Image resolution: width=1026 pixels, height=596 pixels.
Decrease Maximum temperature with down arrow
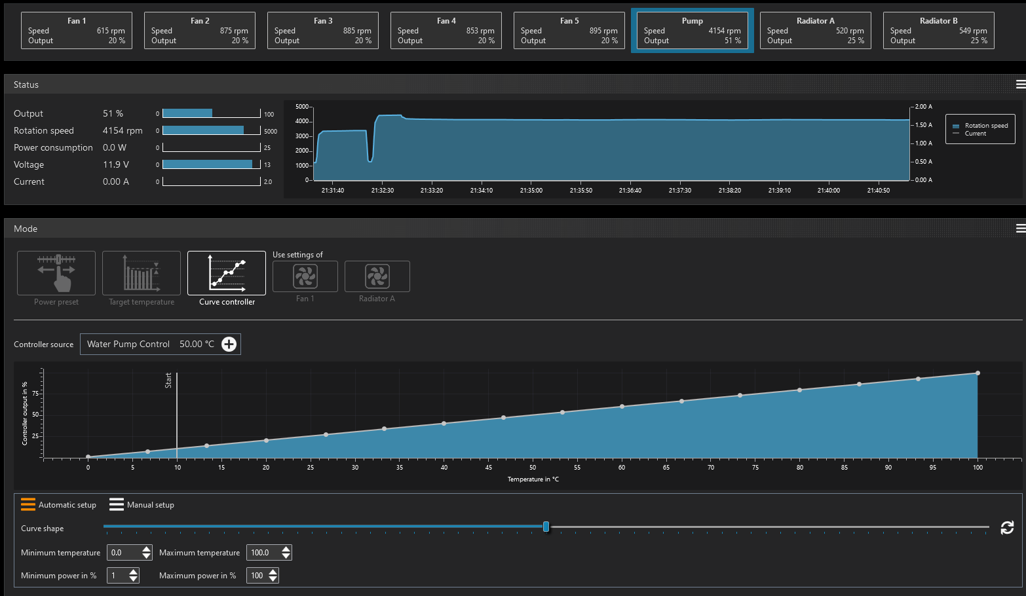point(286,556)
